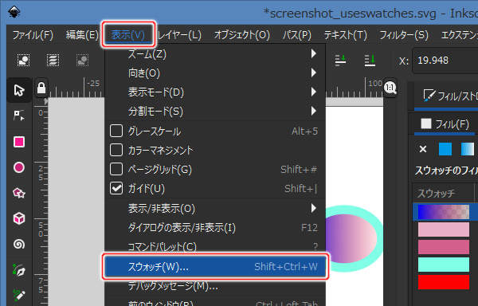The height and width of the screenshot is (306, 478).
Task: Open the テキスト(T) menu
Action: (346, 35)
